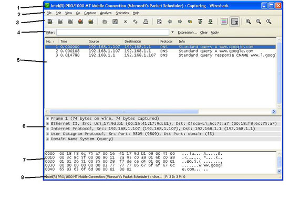Go back in packet history

170,22
